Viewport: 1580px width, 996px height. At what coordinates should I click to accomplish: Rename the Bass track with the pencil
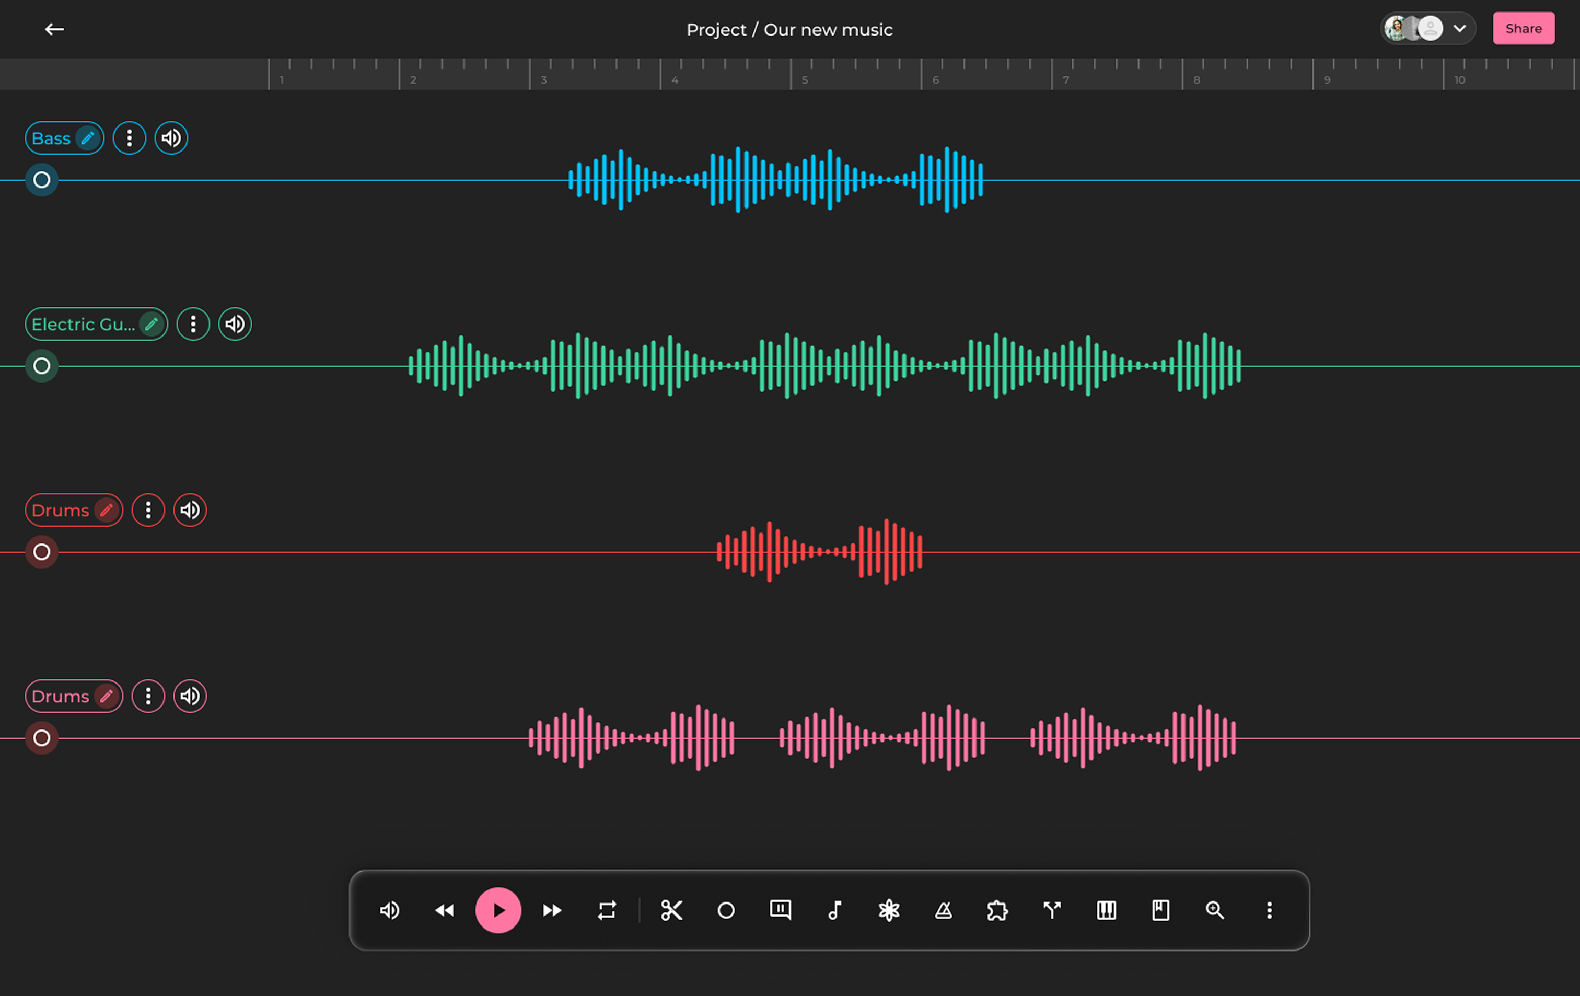[x=87, y=138]
